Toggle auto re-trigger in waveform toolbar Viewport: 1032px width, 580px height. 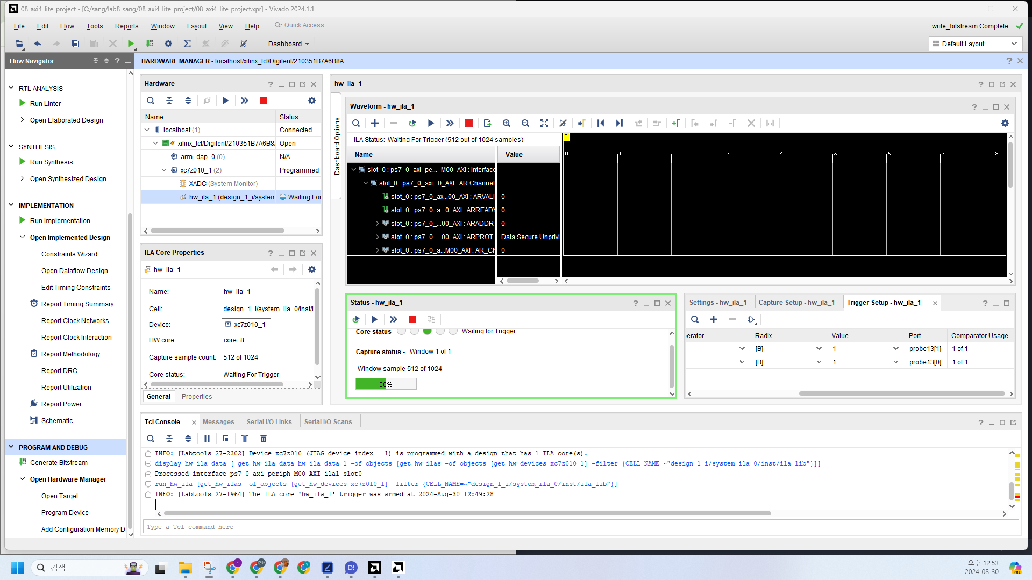412,123
